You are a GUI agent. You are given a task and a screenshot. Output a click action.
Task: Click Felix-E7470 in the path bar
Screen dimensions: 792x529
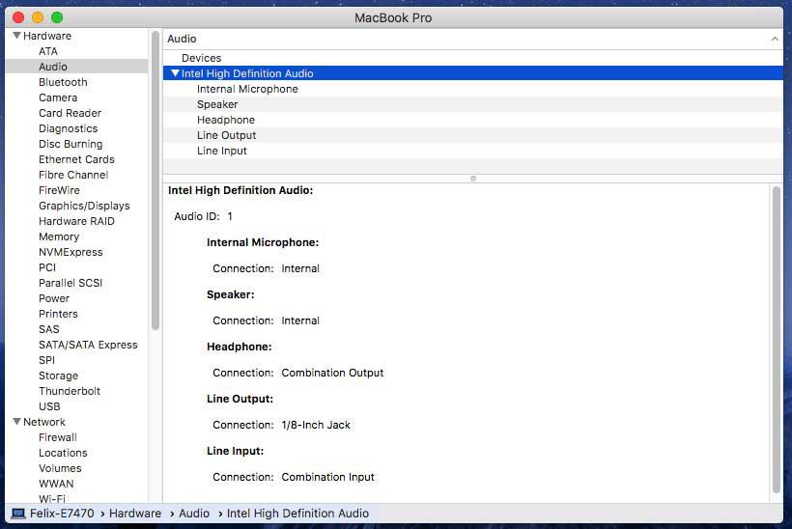(x=62, y=514)
